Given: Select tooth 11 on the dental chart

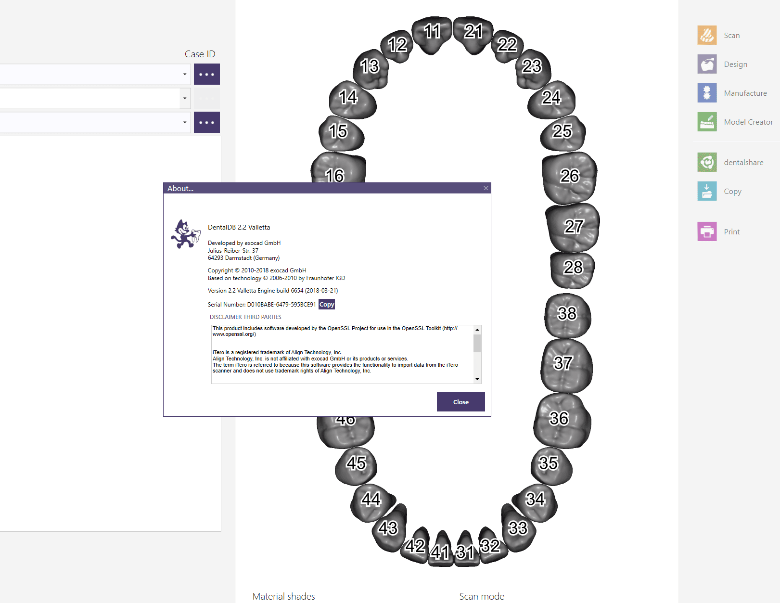Looking at the screenshot, I should (432, 35).
